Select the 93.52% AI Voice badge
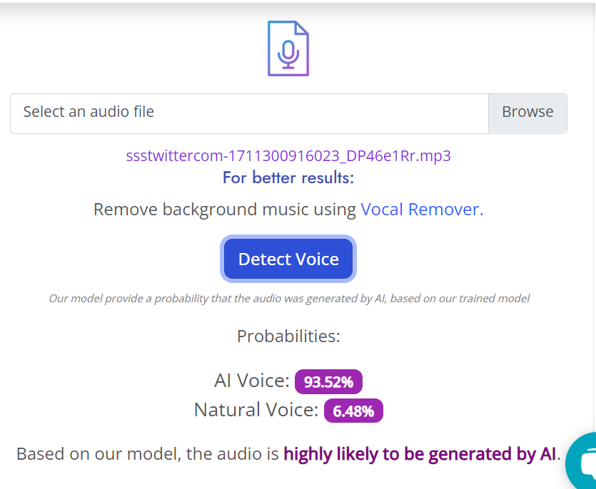Screen dimensions: 596x489 tap(328, 381)
